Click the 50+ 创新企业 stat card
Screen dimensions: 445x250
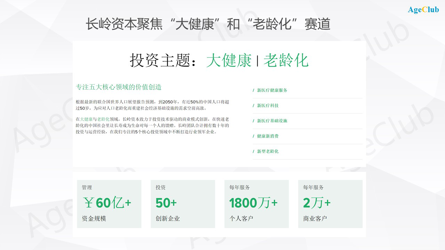(183, 204)
